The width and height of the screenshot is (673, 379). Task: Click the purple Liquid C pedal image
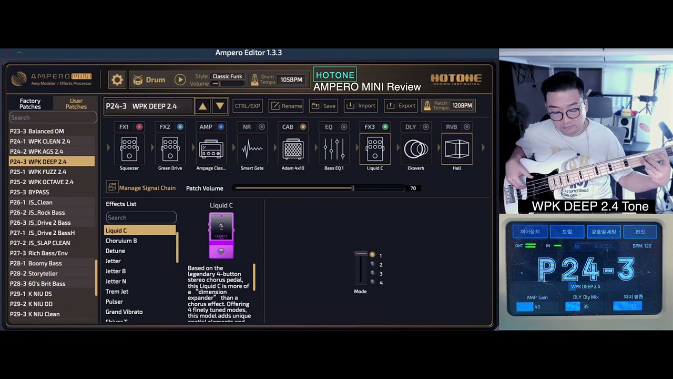(x=221, y=235)
